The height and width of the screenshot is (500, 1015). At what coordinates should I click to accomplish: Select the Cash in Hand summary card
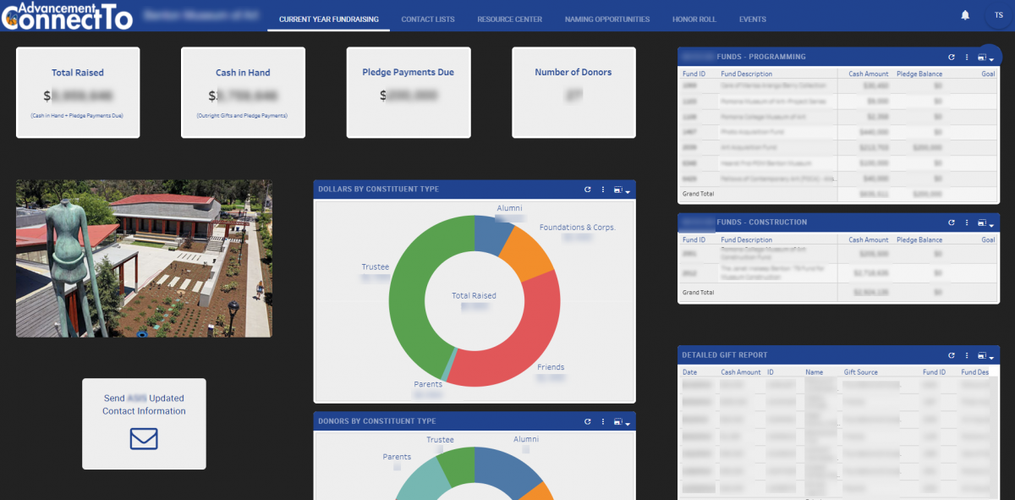click(243, 92)
